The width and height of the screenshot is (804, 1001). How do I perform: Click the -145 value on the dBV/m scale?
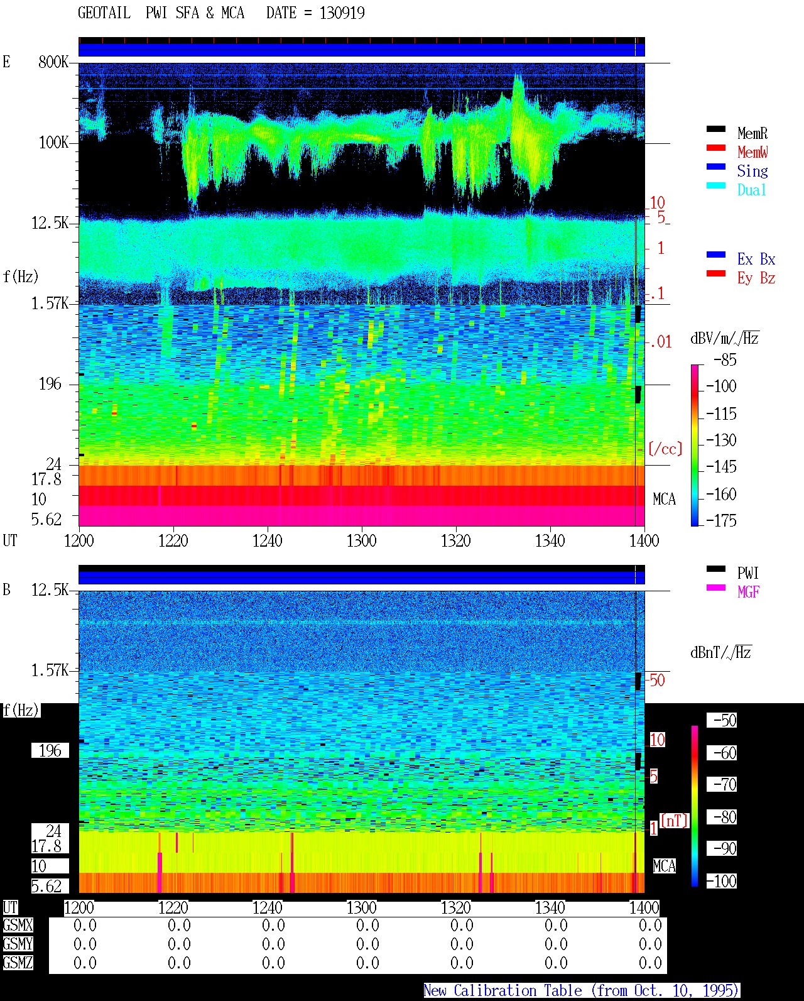(x=721, y=467)
